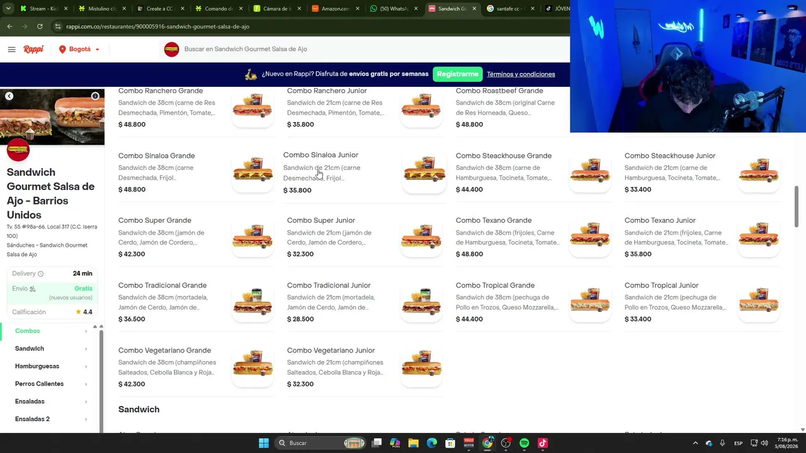Open Términos y condiciones link
This screenshot has width=806, height=453.
[x=521, y=74]
